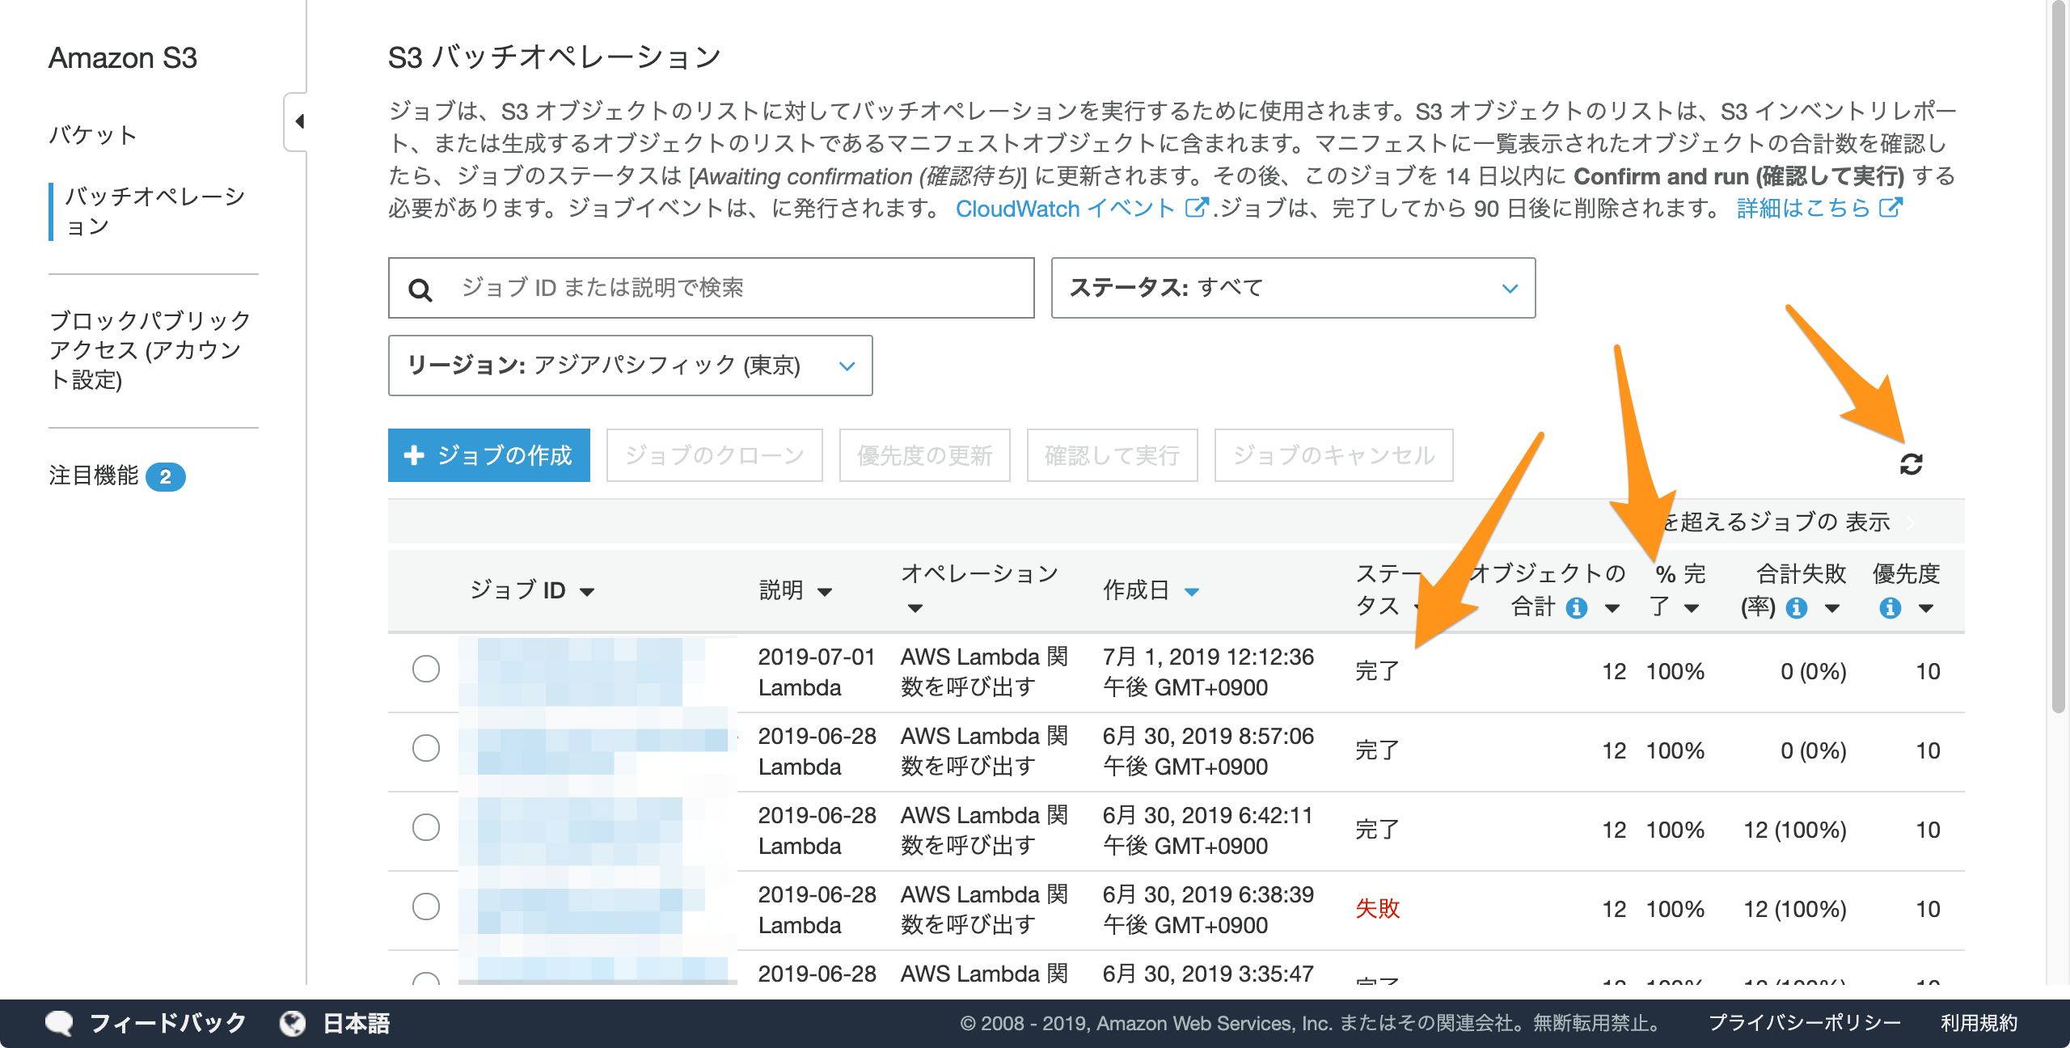The height and width of the screenshot is (1048, 2070).
Task: Click フィードバック in the footer
Action: point(167,1023)
